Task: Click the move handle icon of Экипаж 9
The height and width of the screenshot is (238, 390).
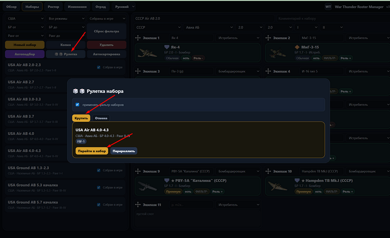Action: pos(138,171)
